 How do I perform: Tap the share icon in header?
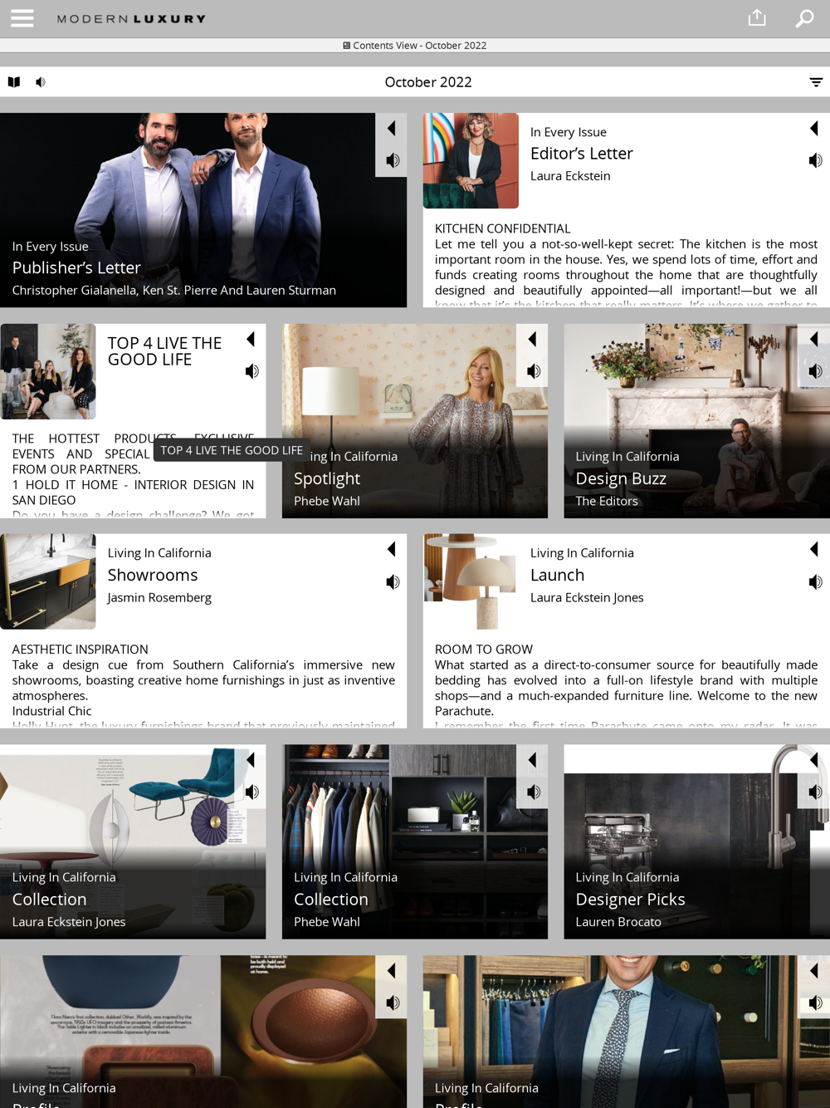[756, 17]
